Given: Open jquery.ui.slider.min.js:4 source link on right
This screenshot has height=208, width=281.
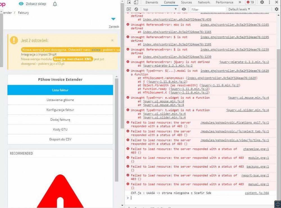Looking at the screenshot, I should [248, 110].
